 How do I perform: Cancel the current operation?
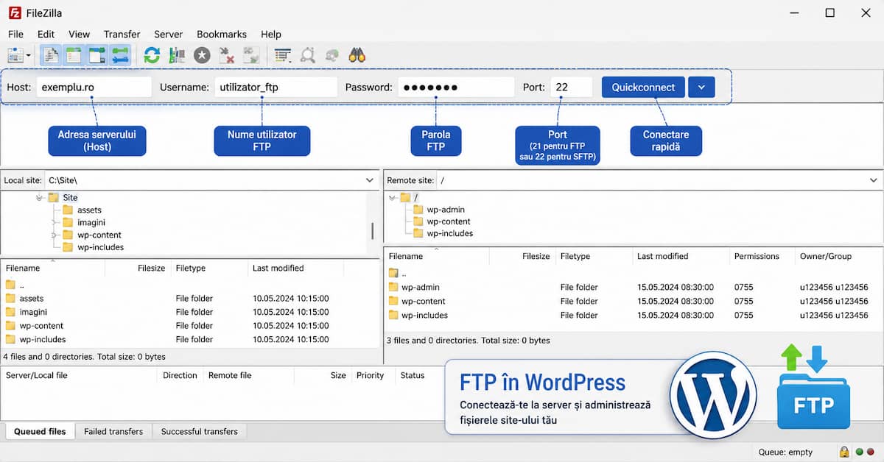click(202, 55)
